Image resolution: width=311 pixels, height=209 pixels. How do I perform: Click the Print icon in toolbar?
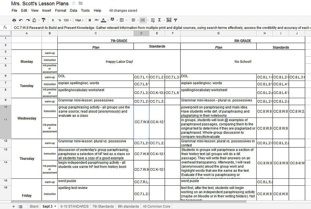point(14,20)
